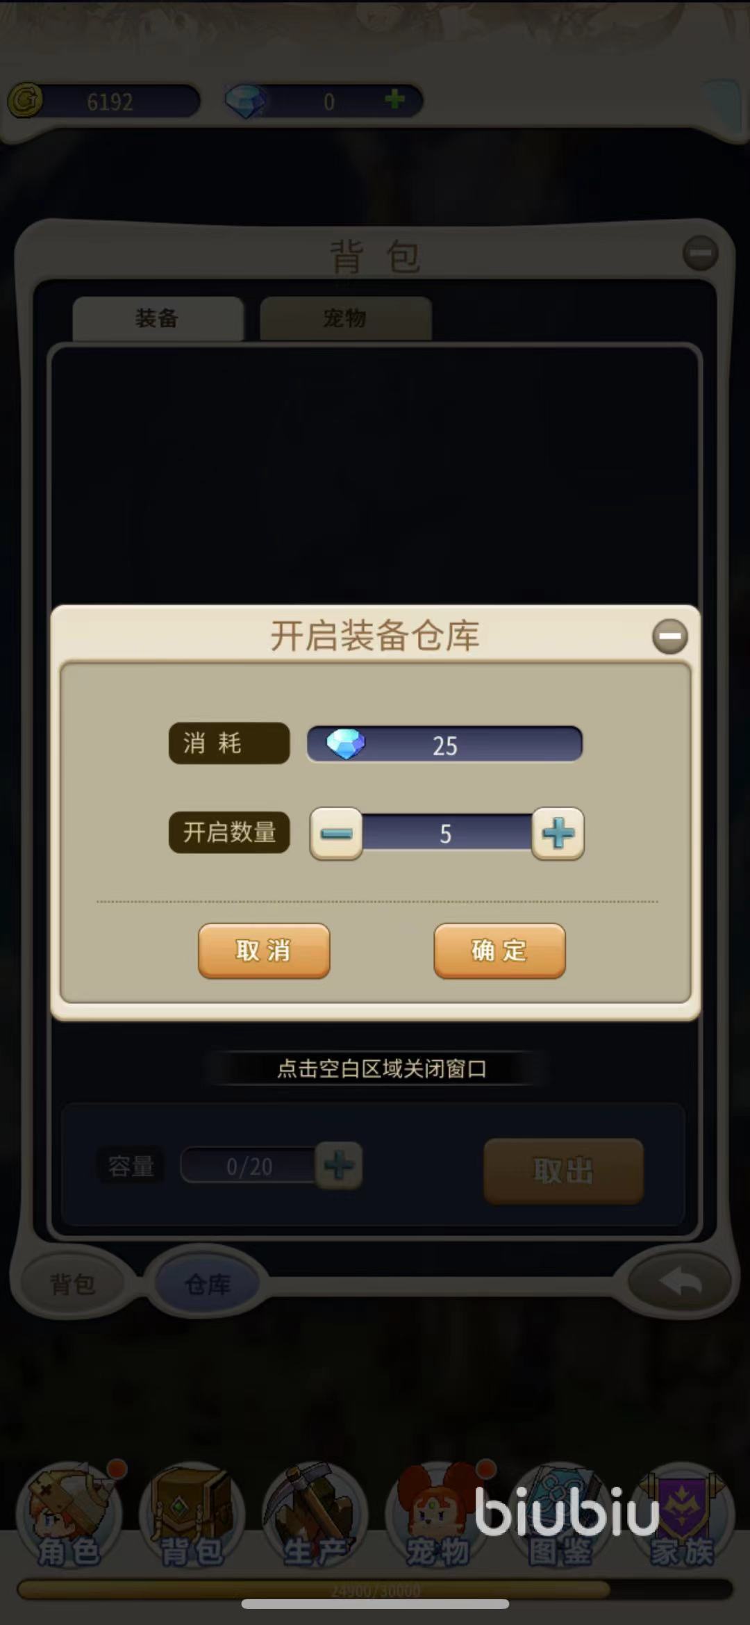Image resolution: width=750 pixels, height=1625 pixels.
Task: Add diamonds with green plus icon
Action: [394, 99]
